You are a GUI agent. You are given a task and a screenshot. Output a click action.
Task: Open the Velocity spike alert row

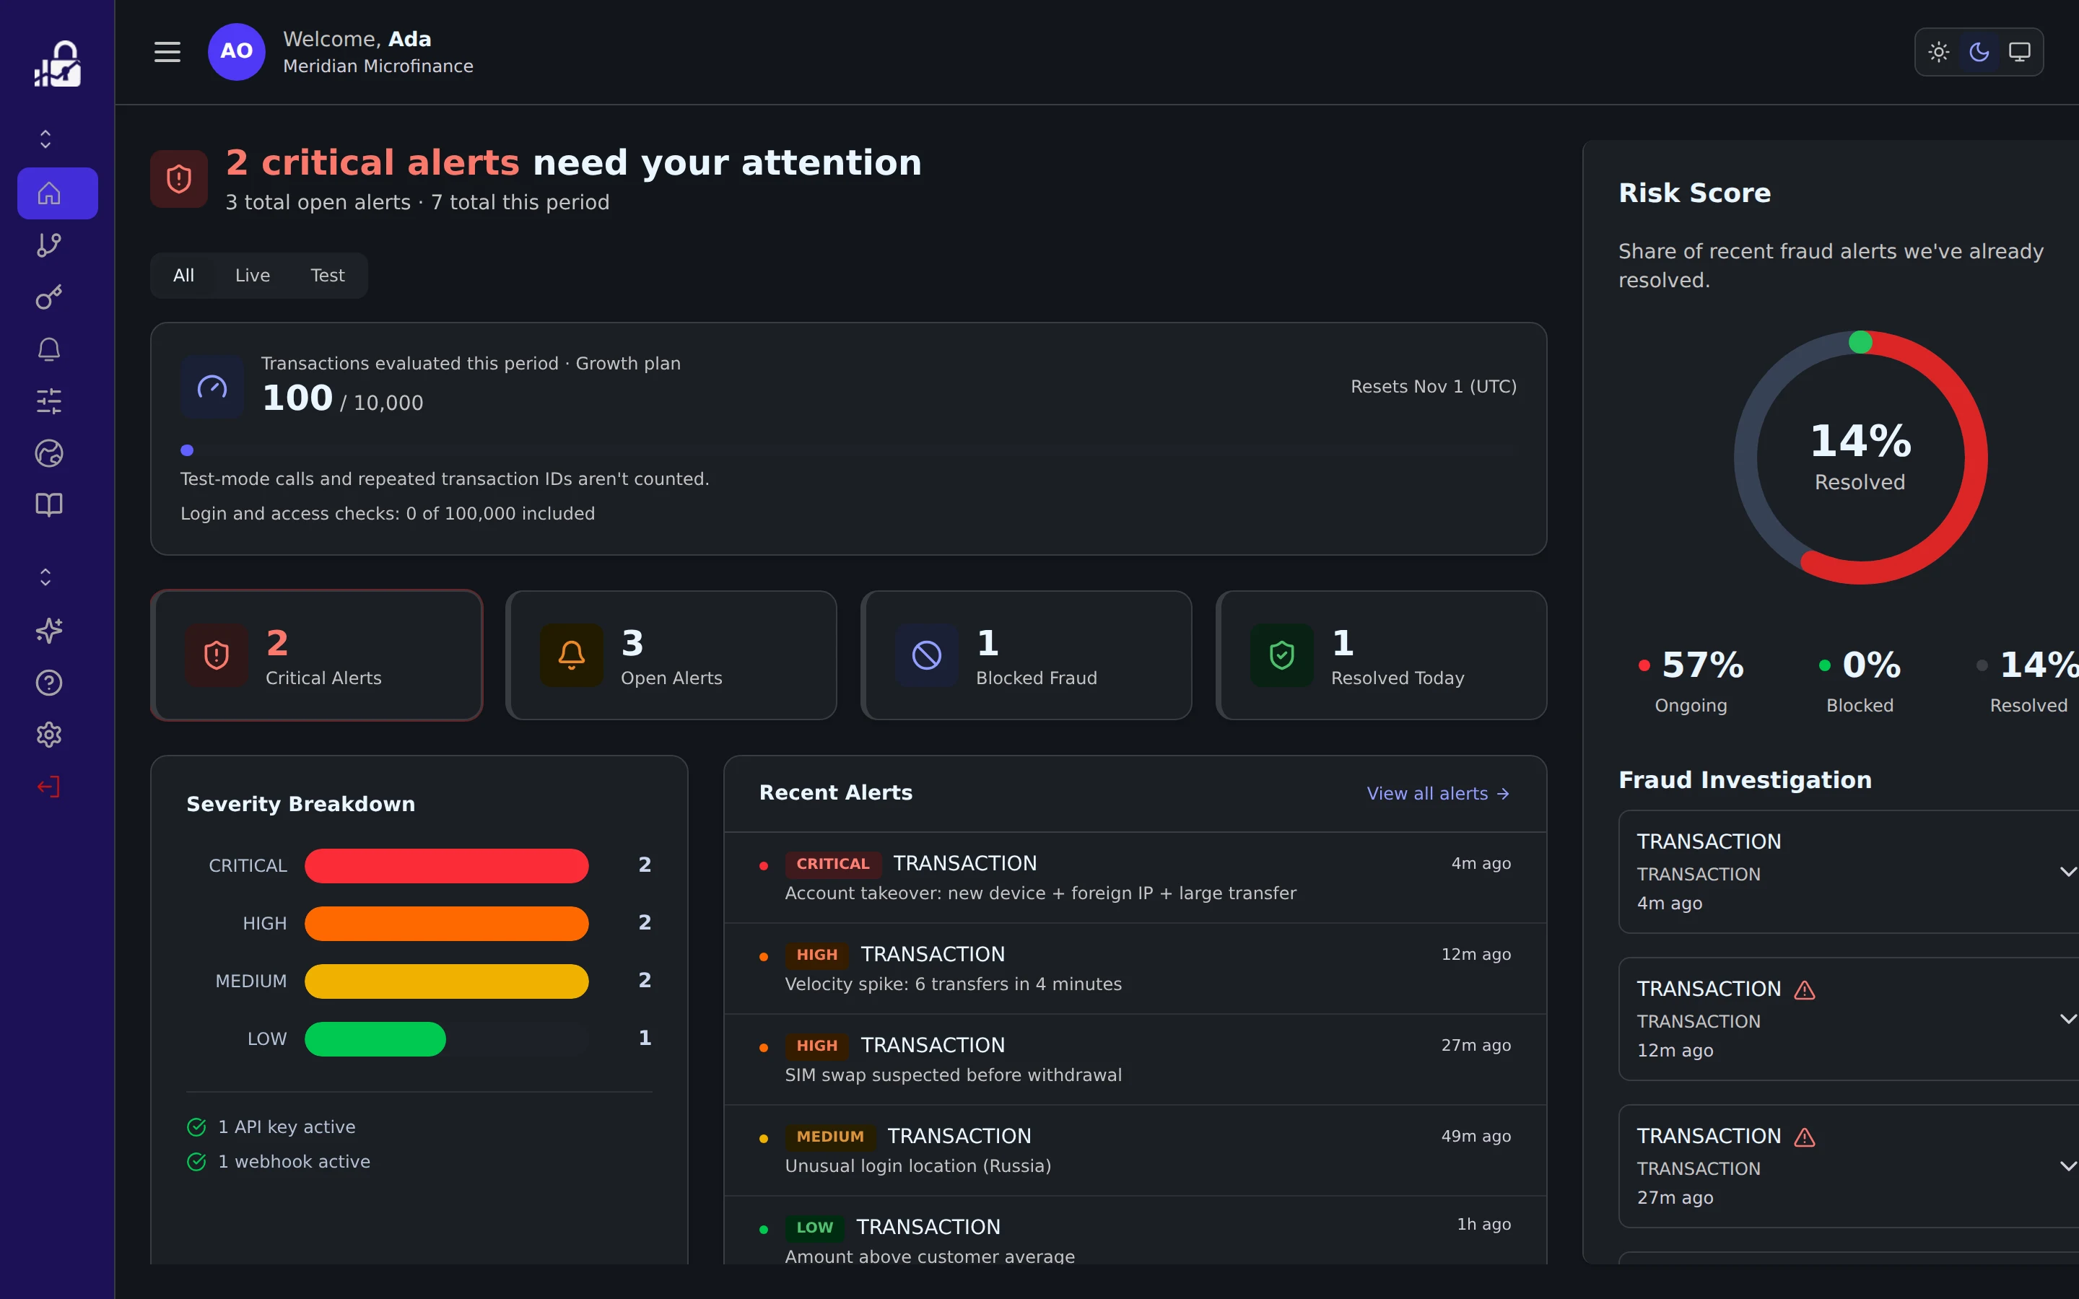click(1135, 969)
